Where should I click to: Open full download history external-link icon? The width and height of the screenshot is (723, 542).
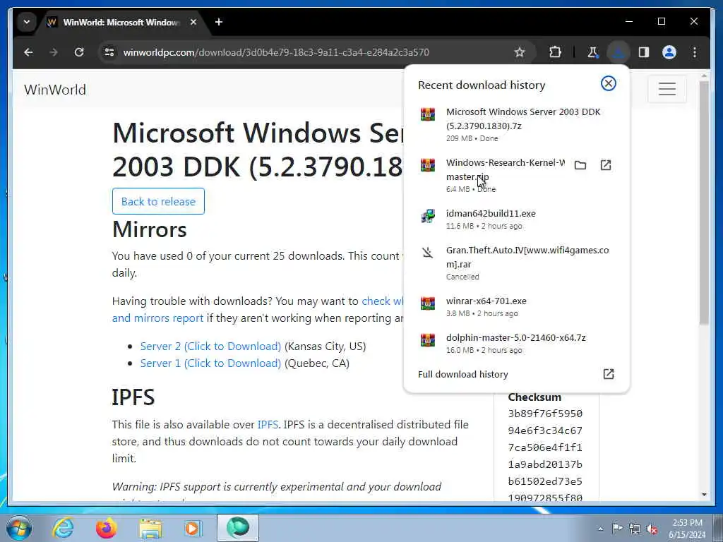click(x=608, y=374)
